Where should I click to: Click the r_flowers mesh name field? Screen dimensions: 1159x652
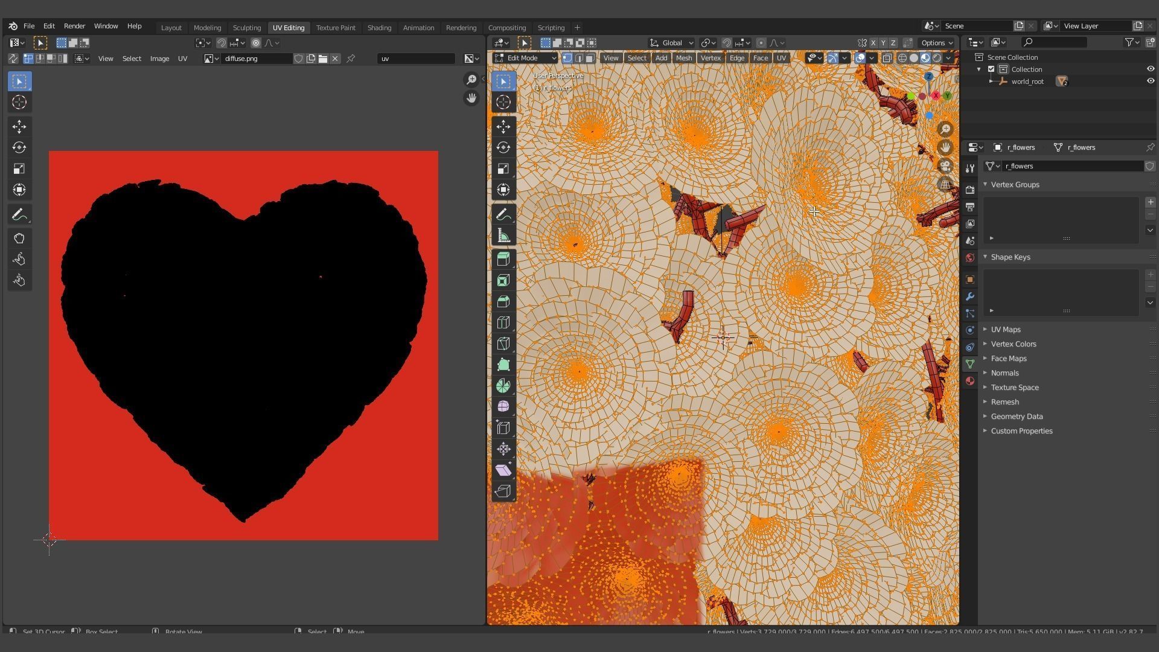[1073, 166]
